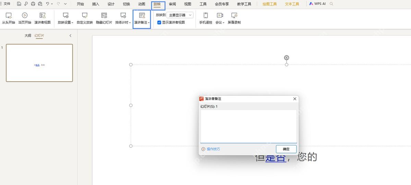Open the 插入 tab
Viewport: 411px width, 185px height.
[96, 4]
